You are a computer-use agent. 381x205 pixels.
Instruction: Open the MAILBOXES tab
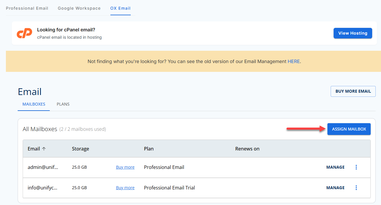(34, 104)
